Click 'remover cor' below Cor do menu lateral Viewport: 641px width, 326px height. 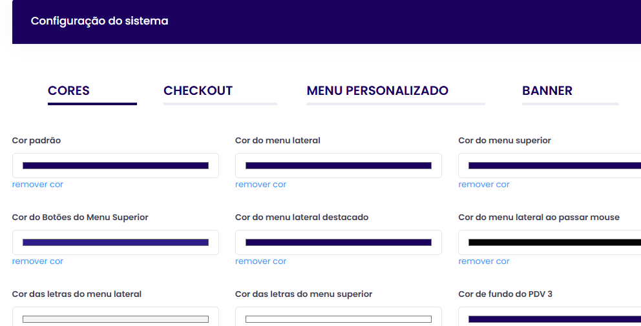pos(260,185)
